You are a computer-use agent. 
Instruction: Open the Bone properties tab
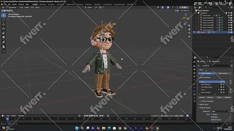click(194, 98)
